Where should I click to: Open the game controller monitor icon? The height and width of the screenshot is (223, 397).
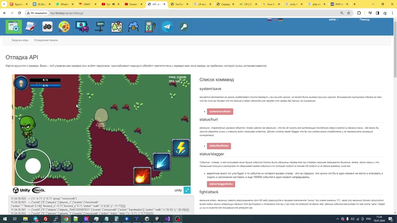coord(82,27)
